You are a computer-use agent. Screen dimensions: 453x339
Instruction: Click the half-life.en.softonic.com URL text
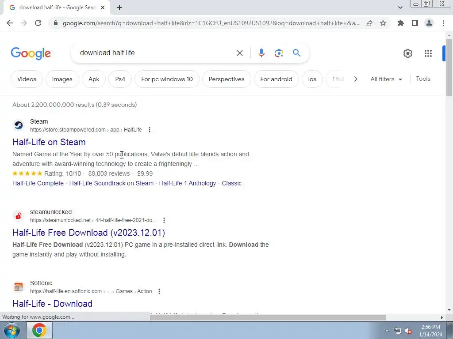click(x=91, y=291)
